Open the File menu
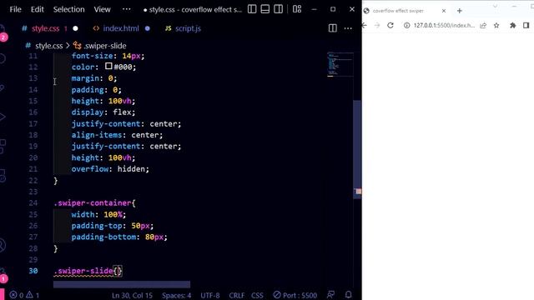Screen dimensions: 534x300 pos(15,9)
